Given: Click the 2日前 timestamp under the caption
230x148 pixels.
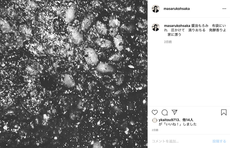Looking at the screenshot, I should coord(168,42).
